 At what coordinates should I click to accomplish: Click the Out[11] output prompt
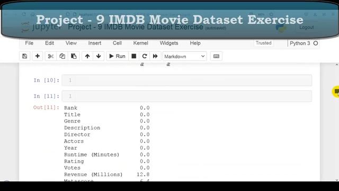click(46, 108)
